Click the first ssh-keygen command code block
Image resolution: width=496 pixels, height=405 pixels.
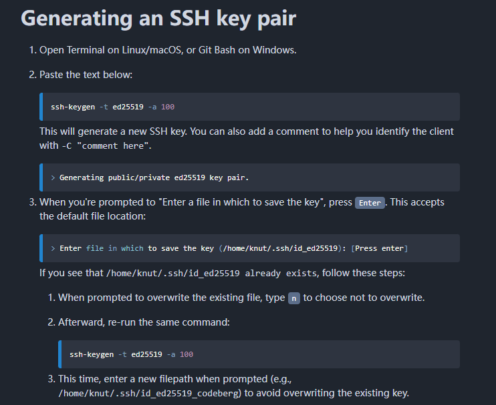(x=249, y=107)
